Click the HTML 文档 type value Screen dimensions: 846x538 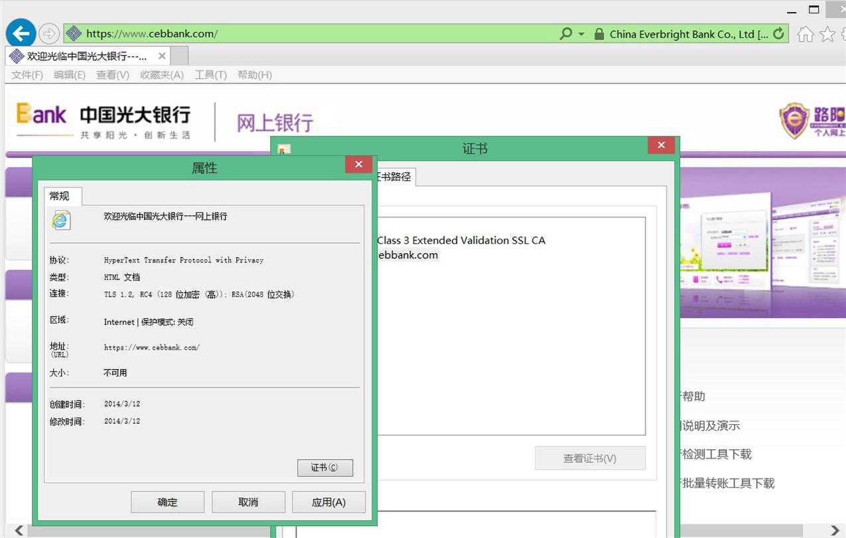[122, 277]
